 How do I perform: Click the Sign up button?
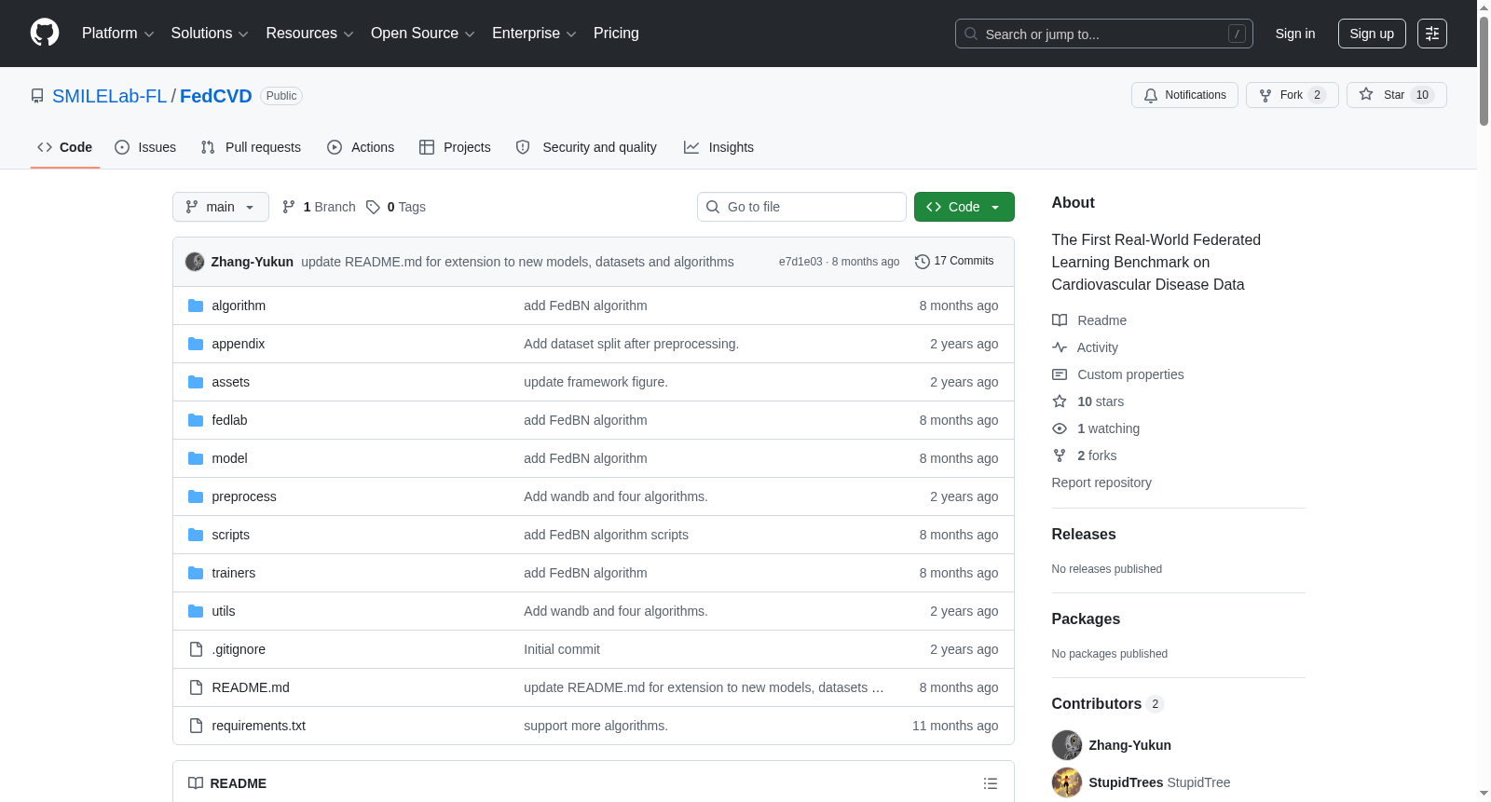click(1372, 34)
